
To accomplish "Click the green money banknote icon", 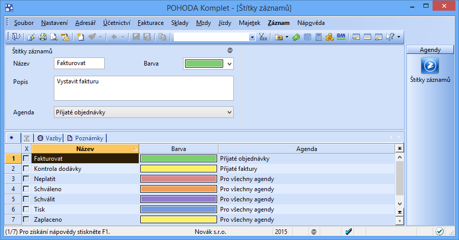I will pos(296,37).
